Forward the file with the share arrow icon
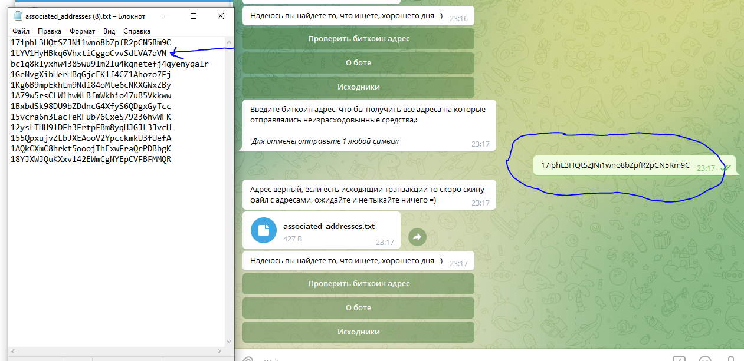Image resolution: width=744 pixels, height=361 pixels. click(x=417, y=237)
